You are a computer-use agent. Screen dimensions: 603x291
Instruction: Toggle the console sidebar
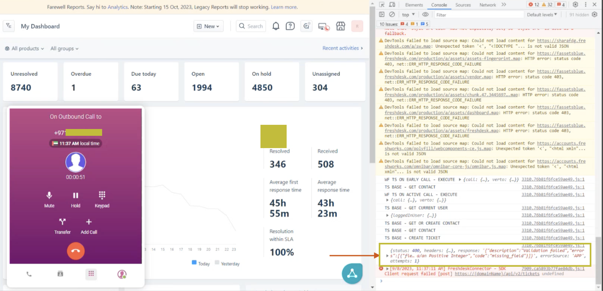tap(382, 14)
